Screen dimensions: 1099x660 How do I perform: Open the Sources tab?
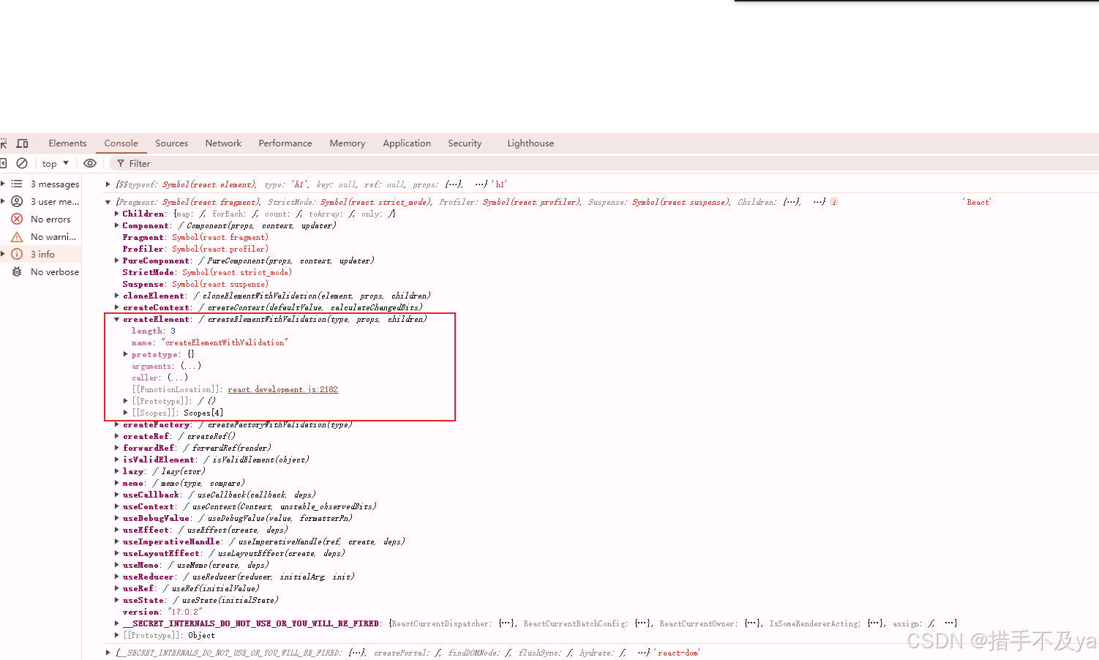tap(171, 143)
